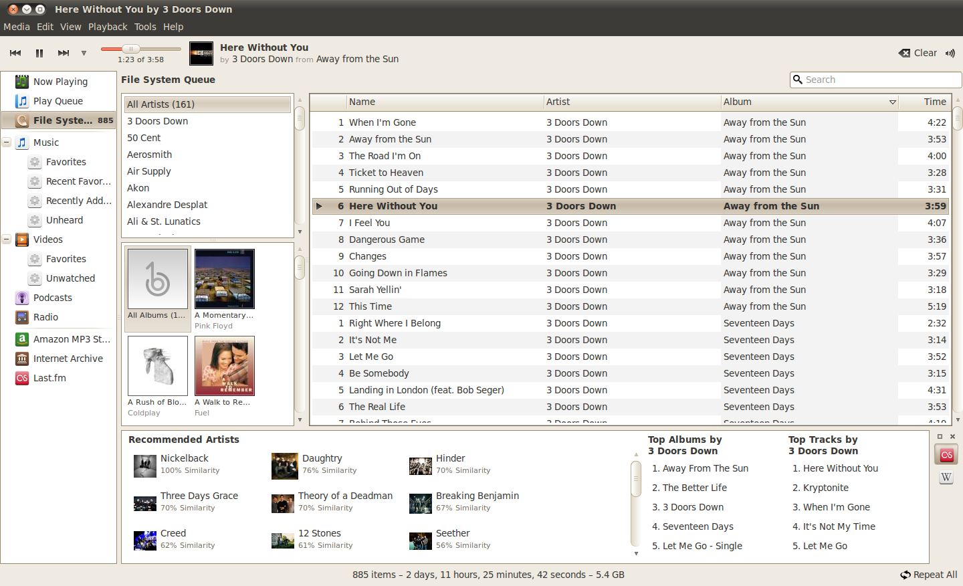Sort tracks by the Artist column header

click(x=631, y=102)
